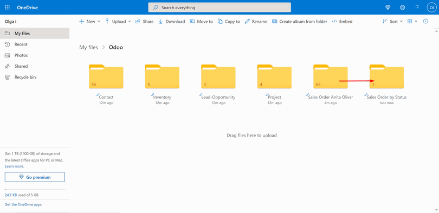The image size is (439, 213).
Task: Expand the Sort dropdown
Action: [x=392, y=22]
